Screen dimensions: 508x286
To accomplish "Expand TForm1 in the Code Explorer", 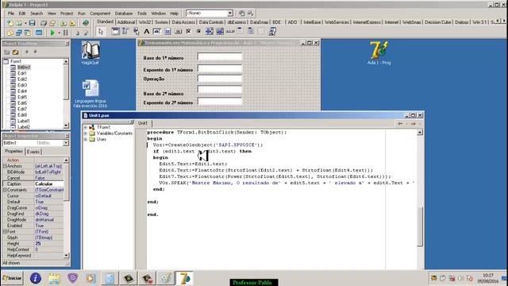I will (x=86, y=127).
